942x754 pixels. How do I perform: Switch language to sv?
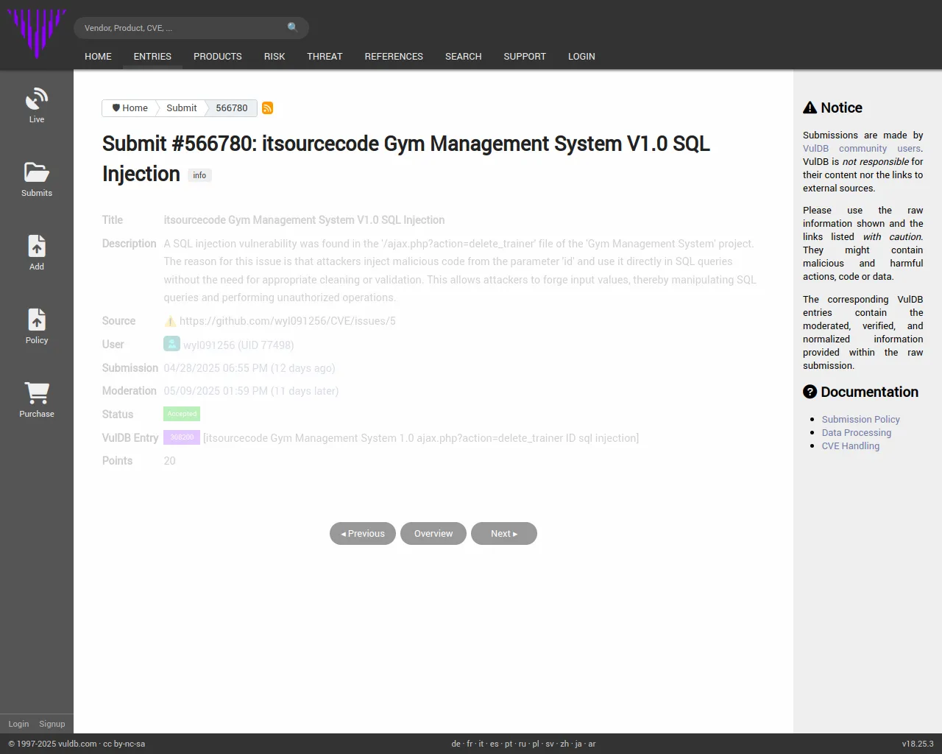click(550, 744)
